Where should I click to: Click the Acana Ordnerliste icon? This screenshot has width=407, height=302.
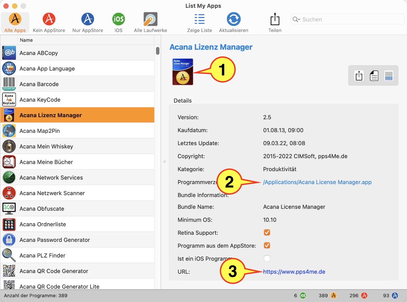pos(9,224)
